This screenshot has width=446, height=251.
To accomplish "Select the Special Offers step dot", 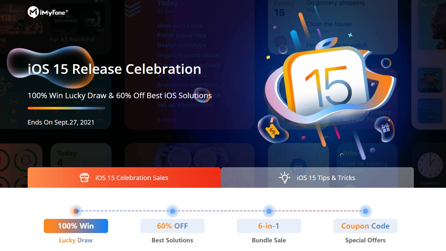I will click(366, 211).
